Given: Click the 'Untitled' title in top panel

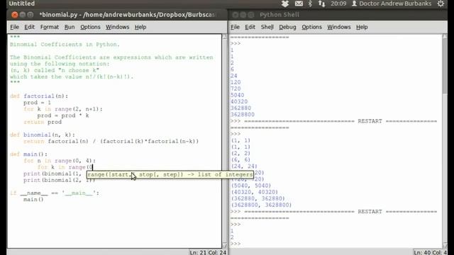Looking at the screenshot, I should [22, 4].
